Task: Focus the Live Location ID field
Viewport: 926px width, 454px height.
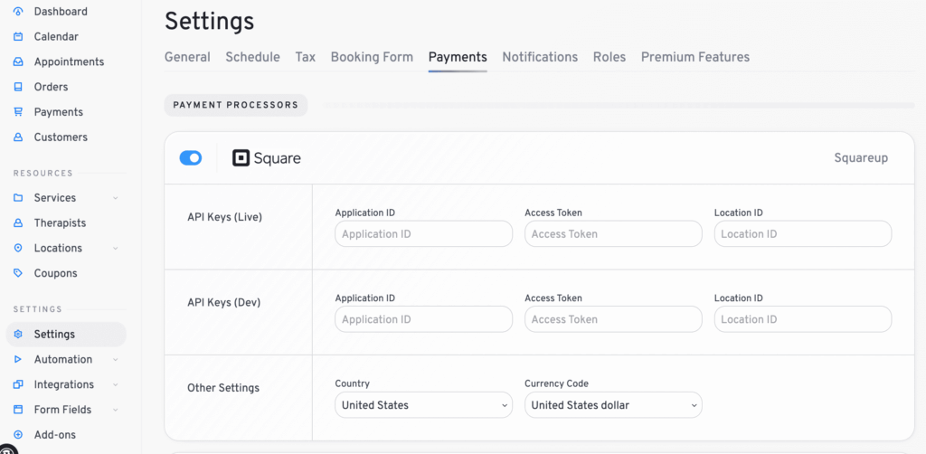Action: [x=803, y=234]
